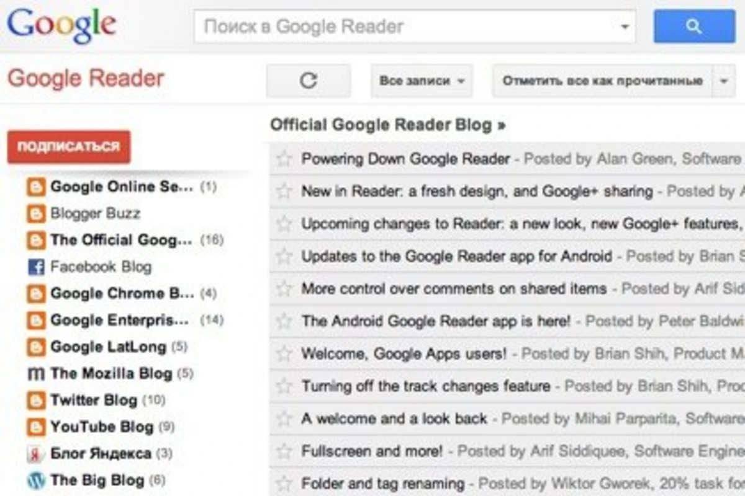Open post Updates to the Google Reader app

point(457,256)
